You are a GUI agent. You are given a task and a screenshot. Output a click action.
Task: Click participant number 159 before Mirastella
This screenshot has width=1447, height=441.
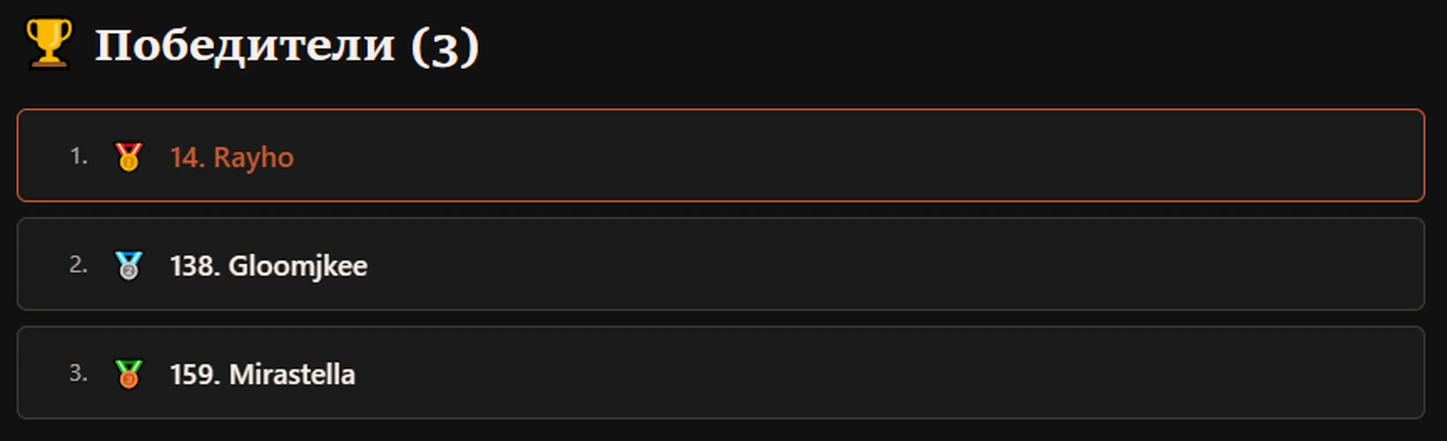pos(195,375)
